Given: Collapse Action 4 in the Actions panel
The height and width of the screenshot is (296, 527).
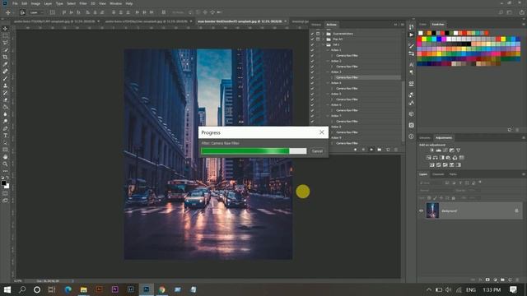Looking at the screenshot, I should coord(328,83).
